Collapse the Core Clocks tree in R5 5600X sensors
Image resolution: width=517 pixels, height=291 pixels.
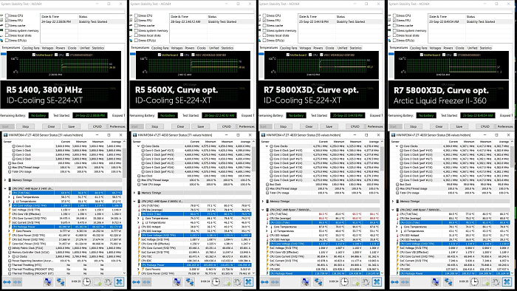139,146
